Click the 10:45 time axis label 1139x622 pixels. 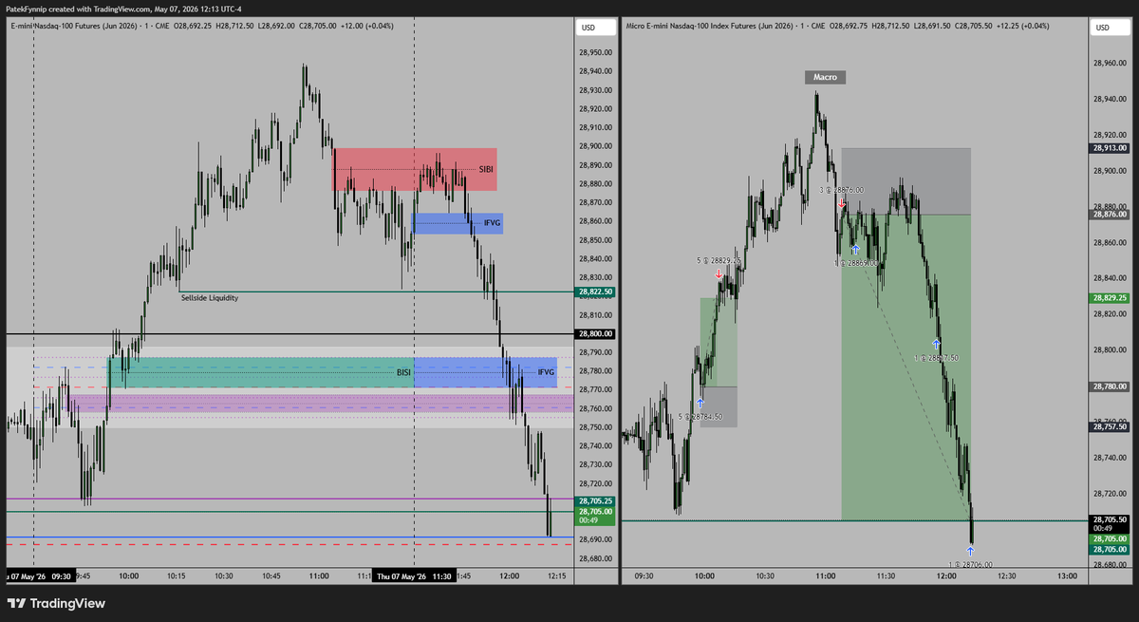coord(272,575)
